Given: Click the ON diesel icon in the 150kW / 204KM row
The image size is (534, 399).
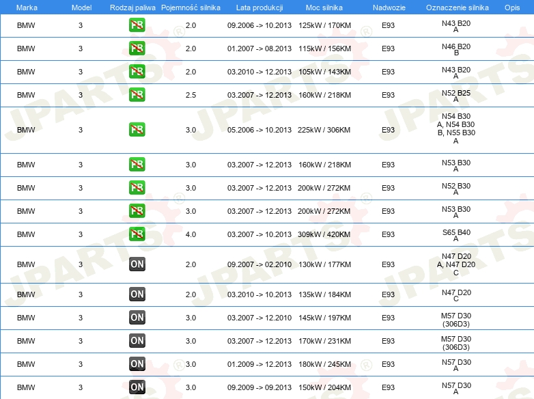Looking at the screenshot, I should pos(137,387).
